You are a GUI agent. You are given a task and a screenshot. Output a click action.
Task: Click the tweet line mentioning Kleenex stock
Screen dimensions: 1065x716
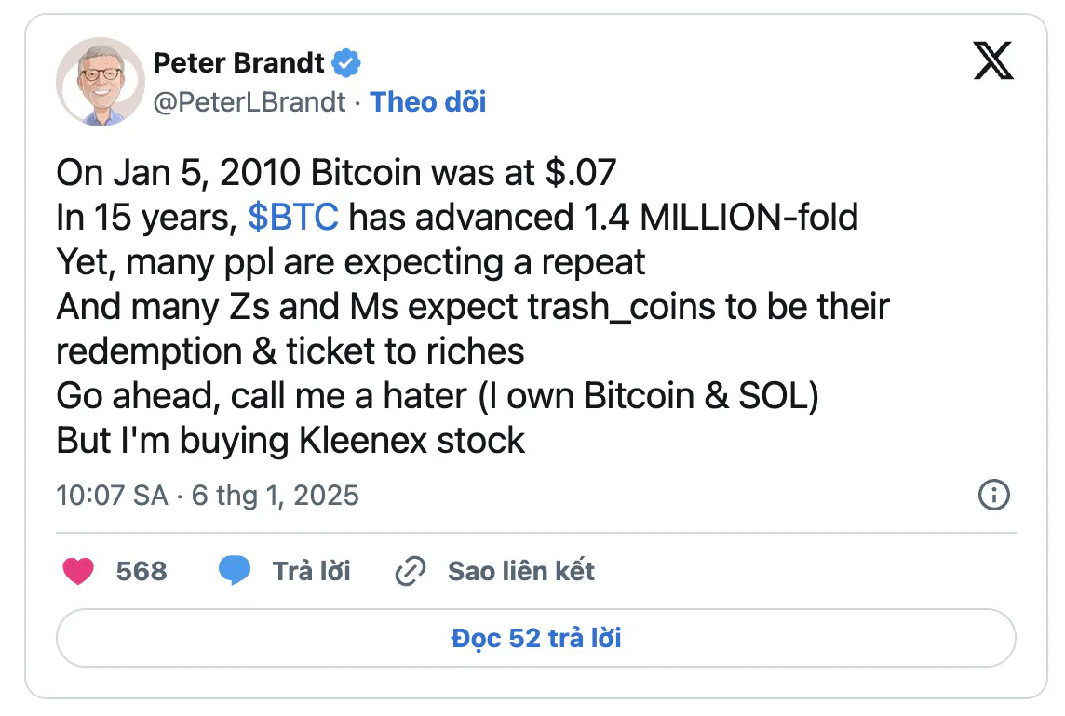[x=290, y=441]
